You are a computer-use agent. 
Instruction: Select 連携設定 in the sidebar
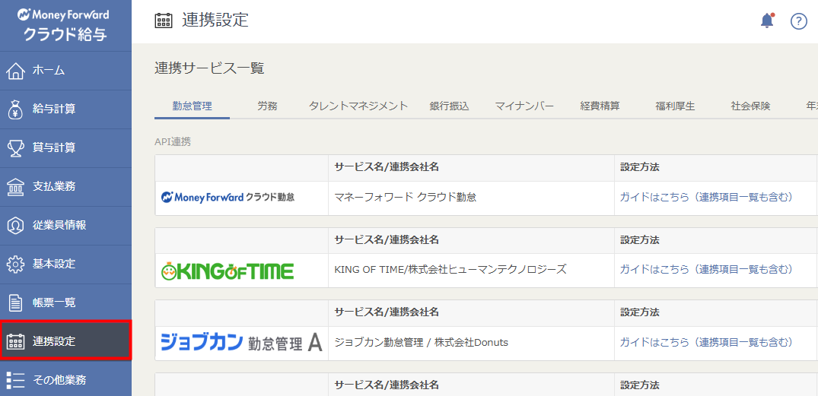point(65,342)
